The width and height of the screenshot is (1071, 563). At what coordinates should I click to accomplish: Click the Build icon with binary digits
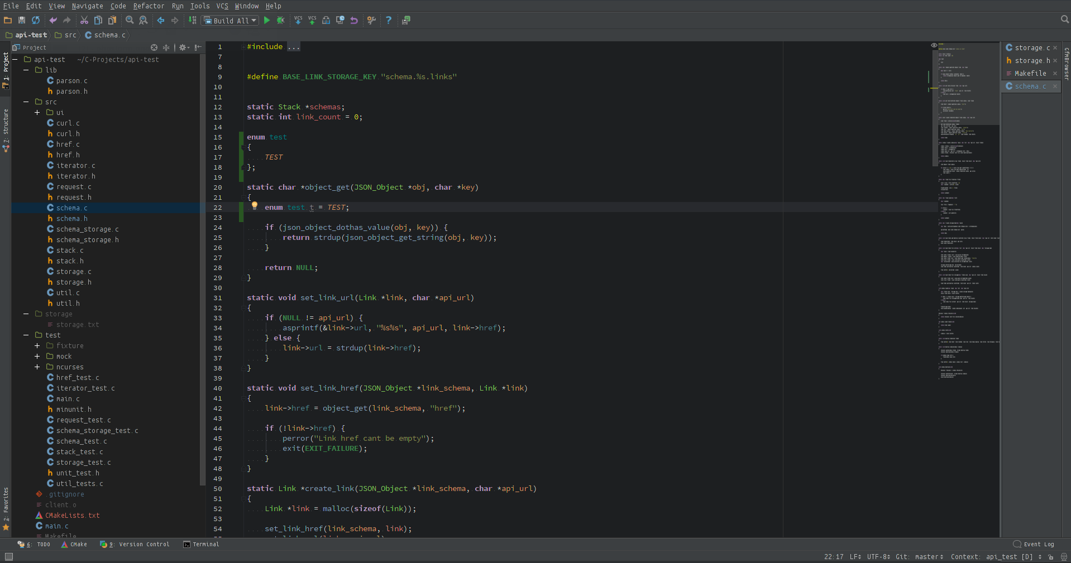(x=193, y=20)
